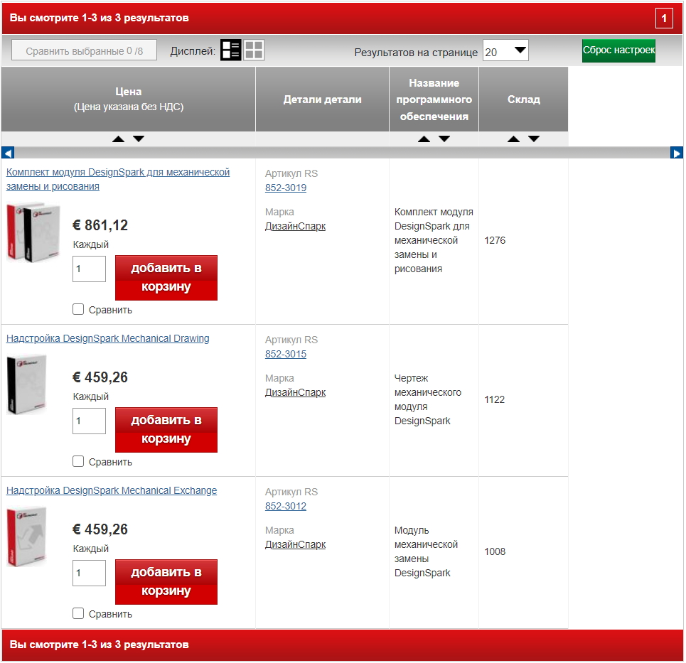
Task: Open Надстройка DesignSpark Mechanical Exchange link
Action: point(112,491)
